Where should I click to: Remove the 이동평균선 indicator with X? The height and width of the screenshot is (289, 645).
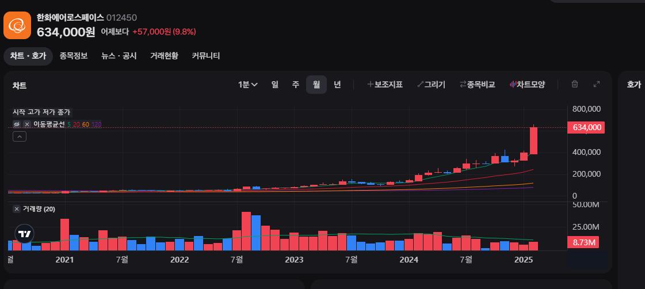point(27,124)
